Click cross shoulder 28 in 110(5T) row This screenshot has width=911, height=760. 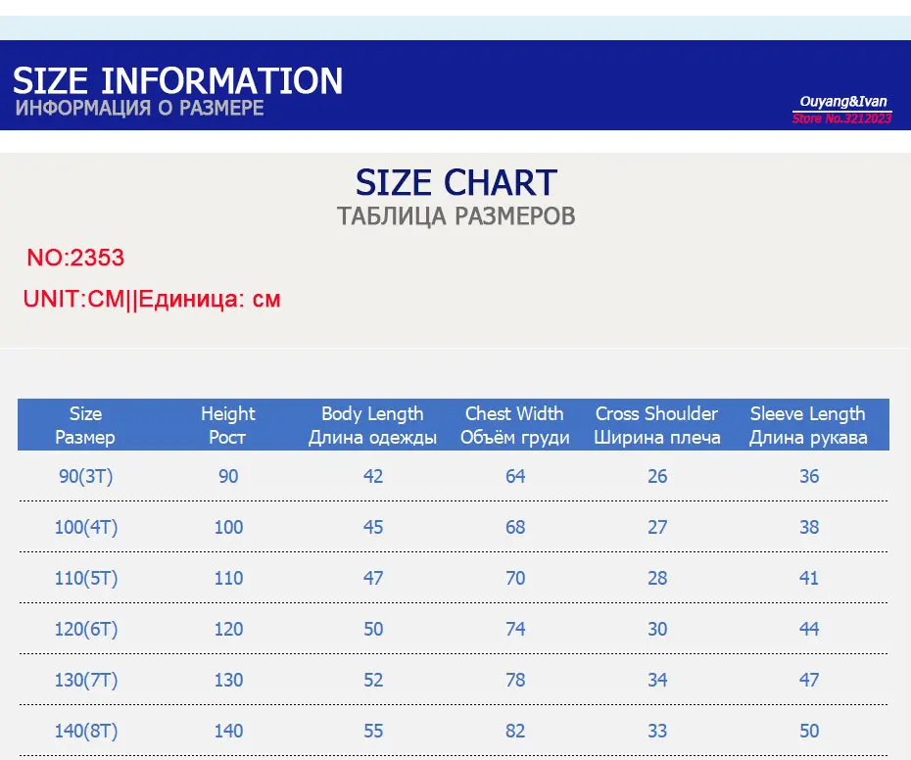click(x=657, y=578)
